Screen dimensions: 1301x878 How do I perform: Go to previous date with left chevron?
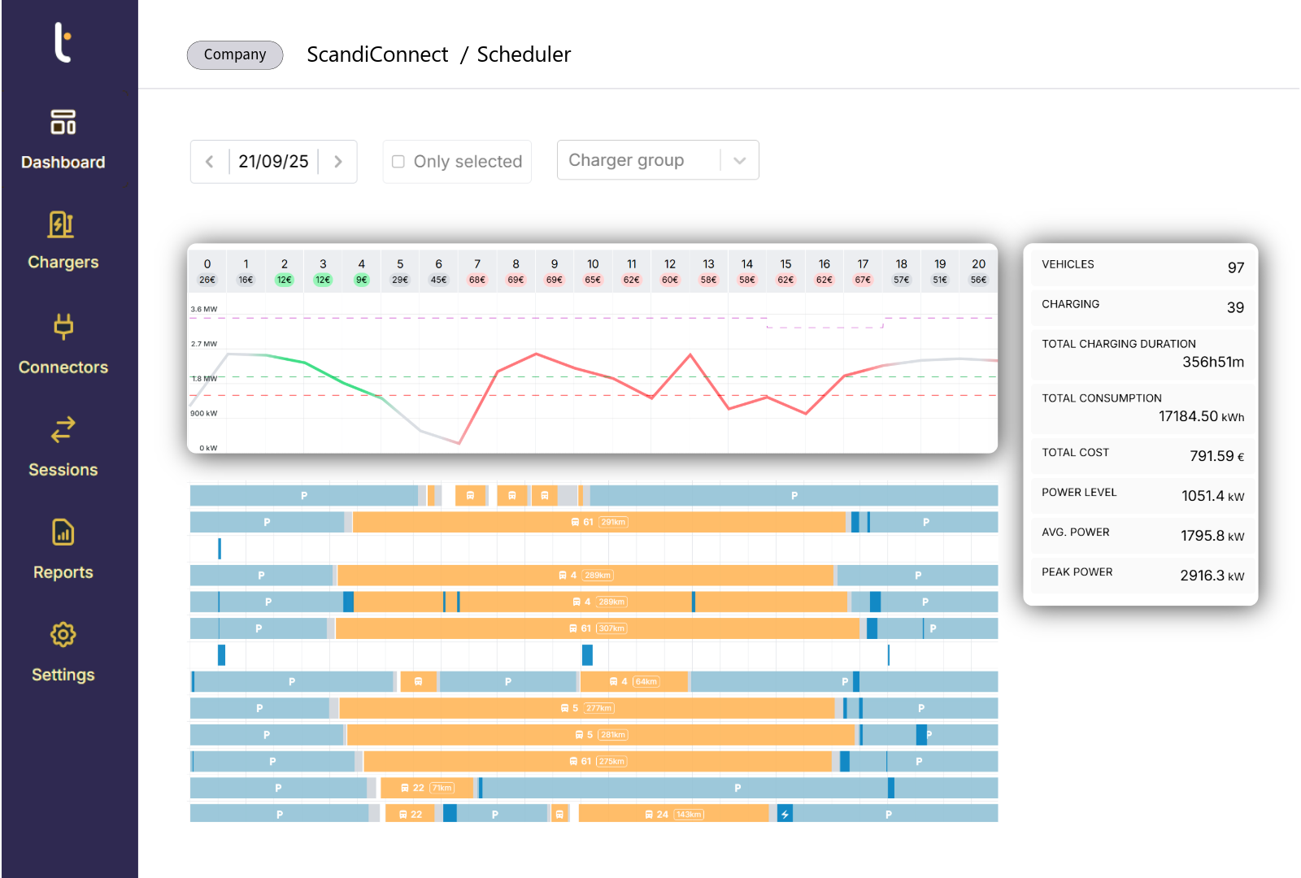point(210,162)
